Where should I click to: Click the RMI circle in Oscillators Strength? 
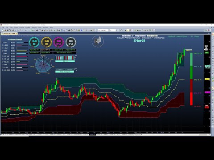(x=3, y=64)
